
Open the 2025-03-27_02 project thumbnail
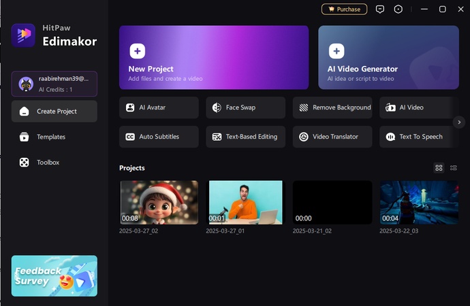(159, 203)
